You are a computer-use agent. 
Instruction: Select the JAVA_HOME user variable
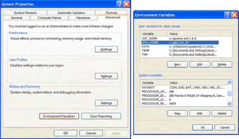tap(180, 43)
